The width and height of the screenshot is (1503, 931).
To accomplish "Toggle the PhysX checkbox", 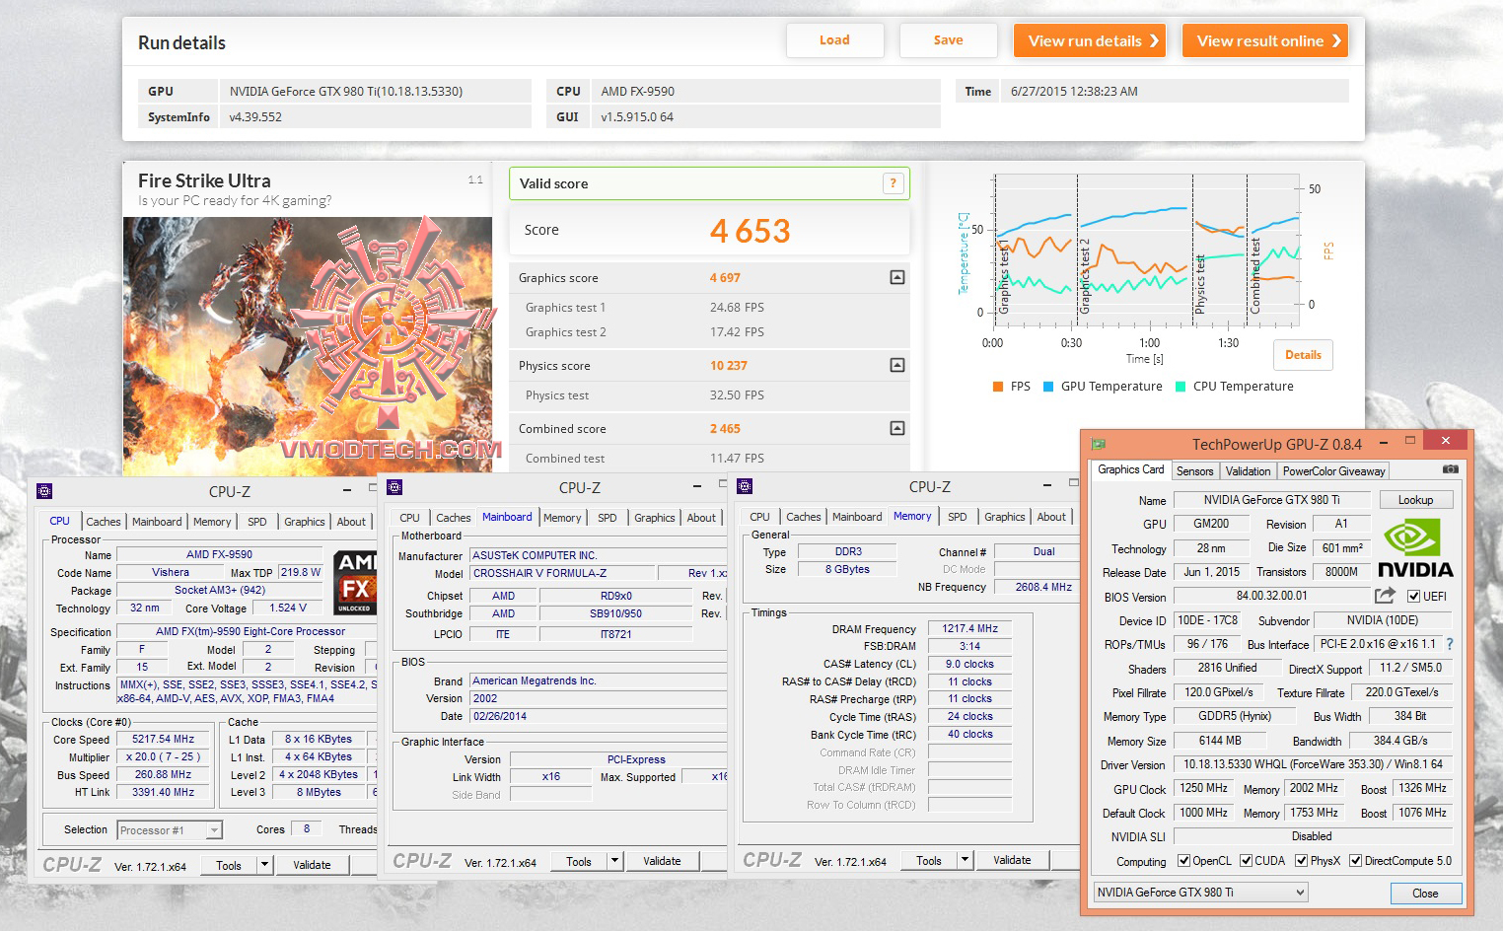I will (x=1302, y=861).
